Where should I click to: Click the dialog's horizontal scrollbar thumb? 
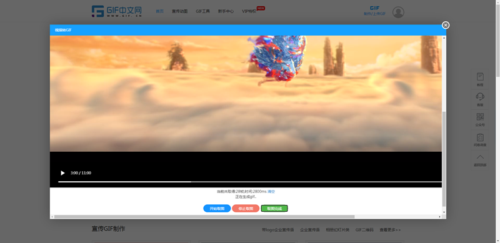tap(204, 217)
